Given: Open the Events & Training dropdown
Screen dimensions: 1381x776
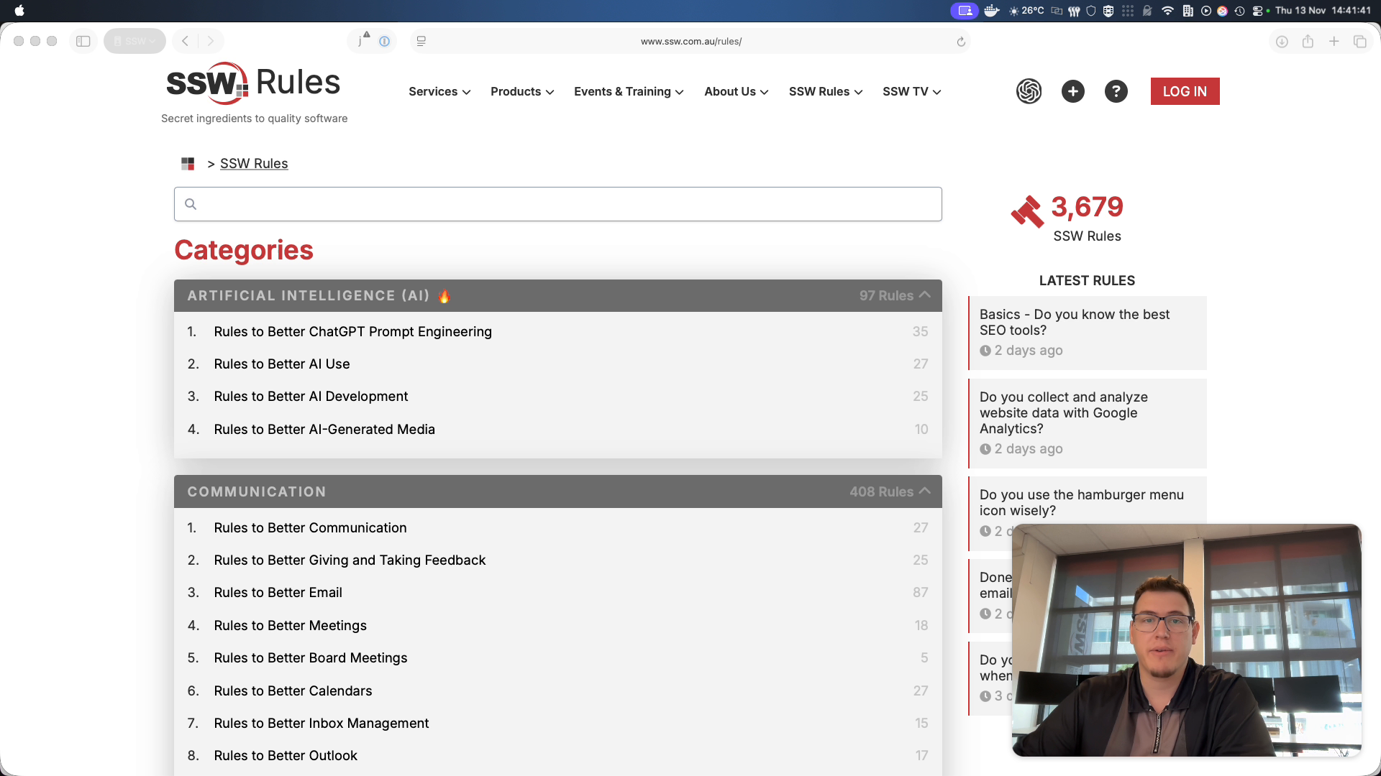Looking at the screenshot, I should [x=629, y=92].
